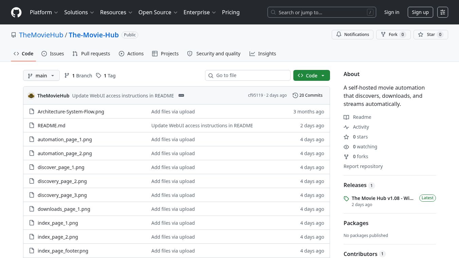Image resolution: width=459 pixels, height=258 pixels.
Task: Open the Notifications bell button
Action: point(352,35)
